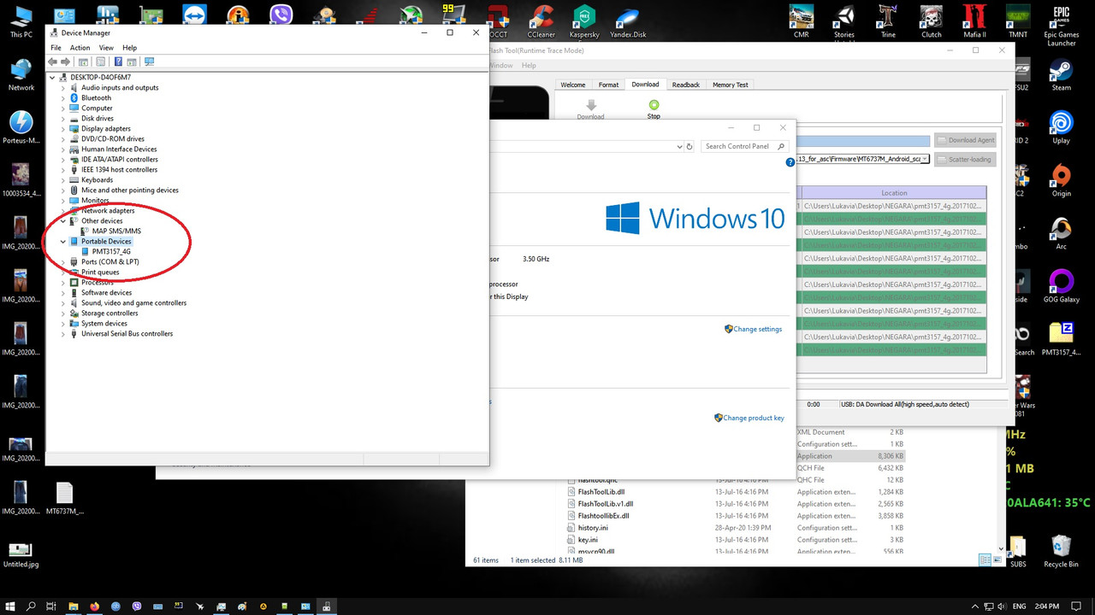The height and width of the screenshot is (615, 1095).
Task: Click the Firefox icon on the taskbar
Action: click(x=94, y=606)
